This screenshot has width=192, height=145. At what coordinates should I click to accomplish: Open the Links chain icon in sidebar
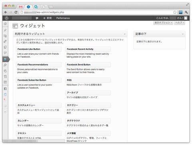(5, 41)
